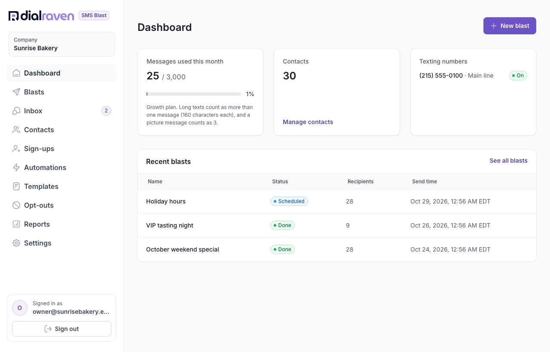This screenshot has width=550, height=352.
Task: Click the Sign out button
Action: tap(61, 329)
